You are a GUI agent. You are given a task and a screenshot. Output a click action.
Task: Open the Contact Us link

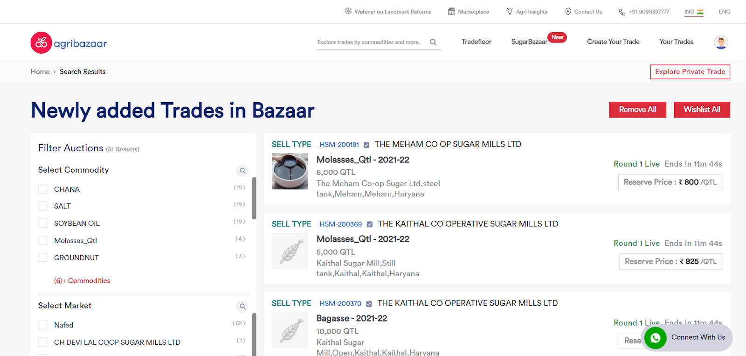point(588,12)
